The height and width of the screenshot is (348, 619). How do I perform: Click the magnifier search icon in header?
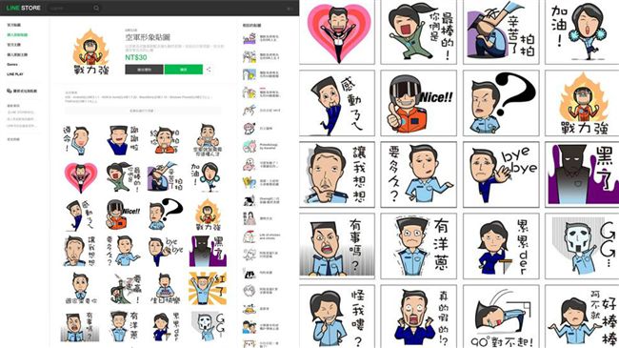[96, 8]
